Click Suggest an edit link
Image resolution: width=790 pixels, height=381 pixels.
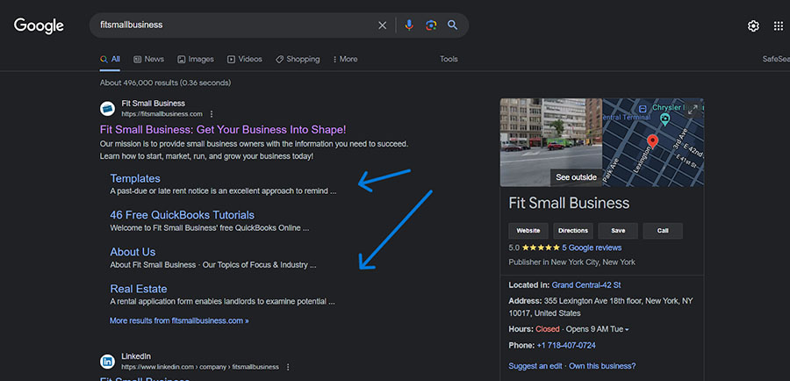click(x=535, y=366)
